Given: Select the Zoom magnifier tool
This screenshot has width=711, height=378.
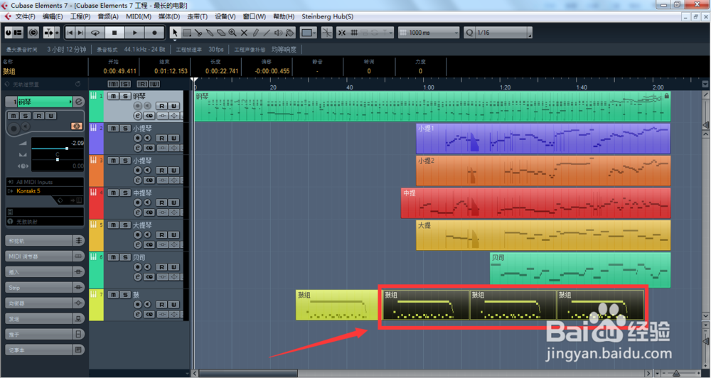Looking at the screenshot, I should click(x=232, y=33).
